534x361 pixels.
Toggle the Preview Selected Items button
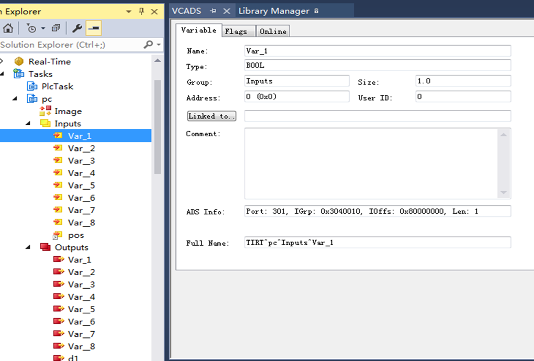pos(94,28)
